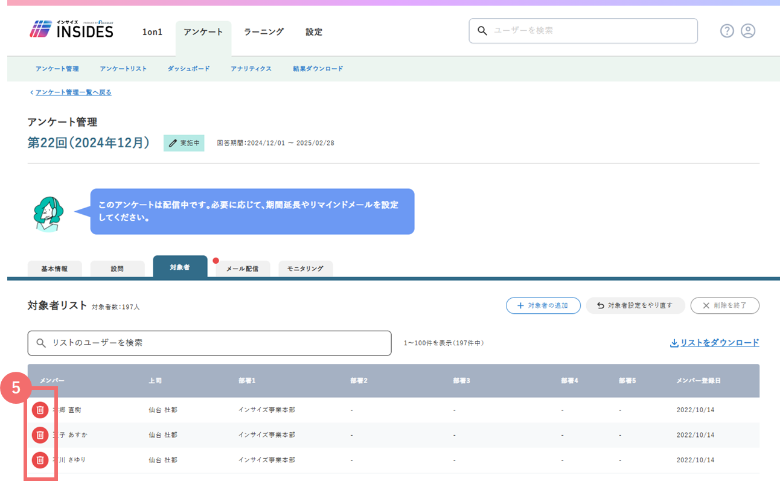
Task: Click the 部署1 column header
Action: click(x=248, y=381)
